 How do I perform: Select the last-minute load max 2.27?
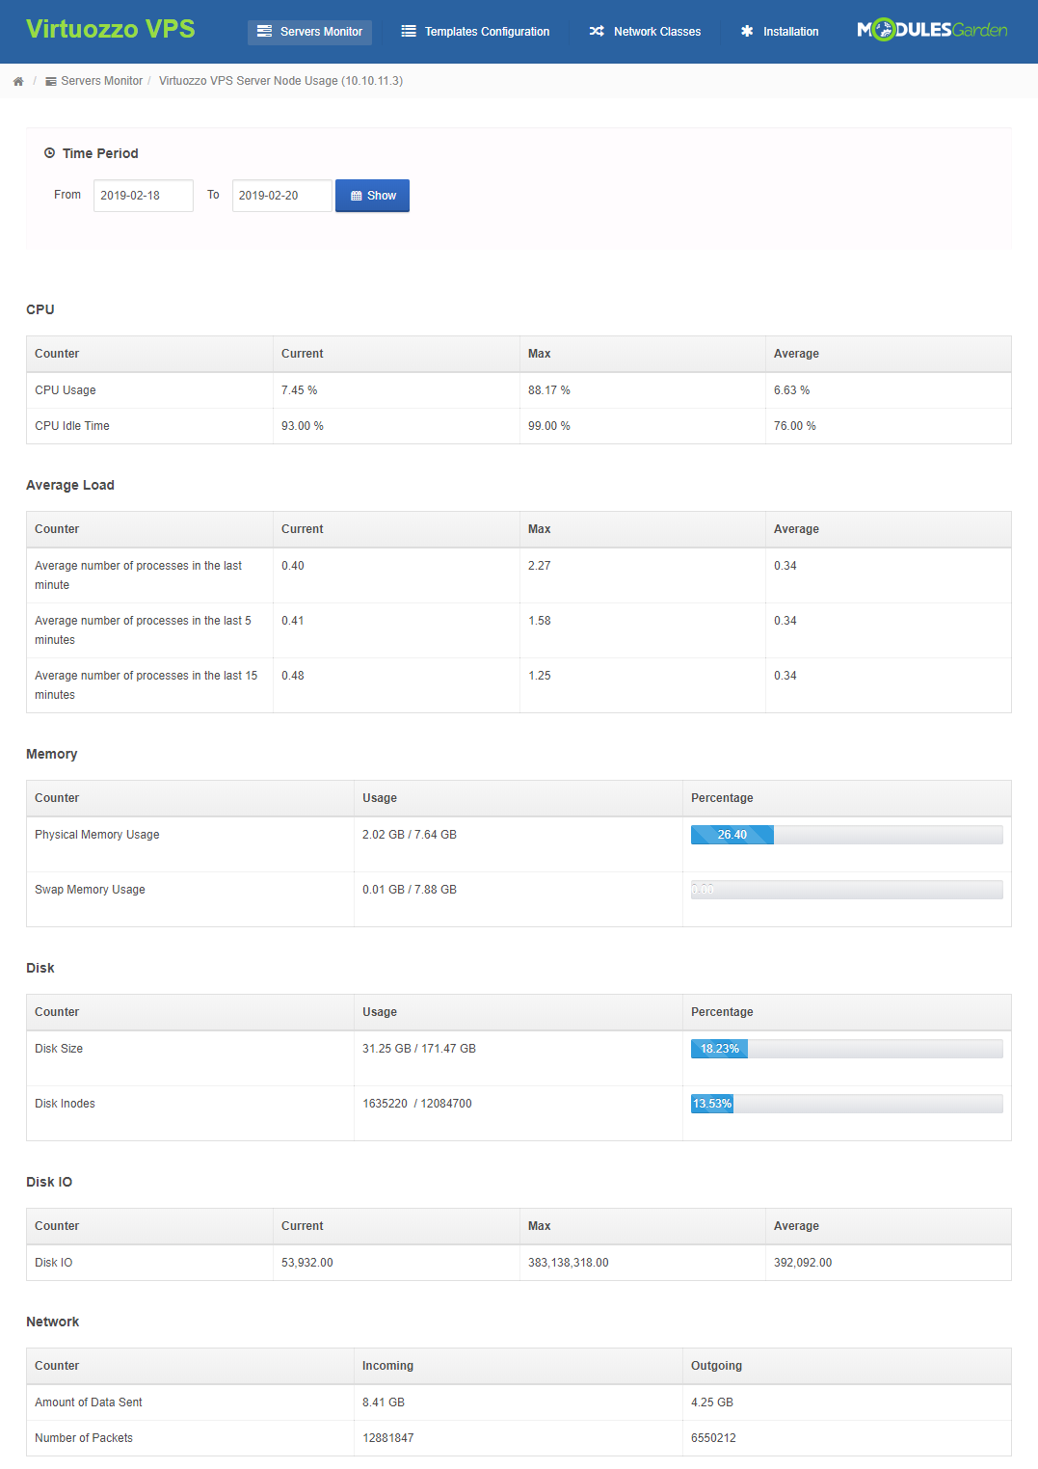tap(540, 566)
